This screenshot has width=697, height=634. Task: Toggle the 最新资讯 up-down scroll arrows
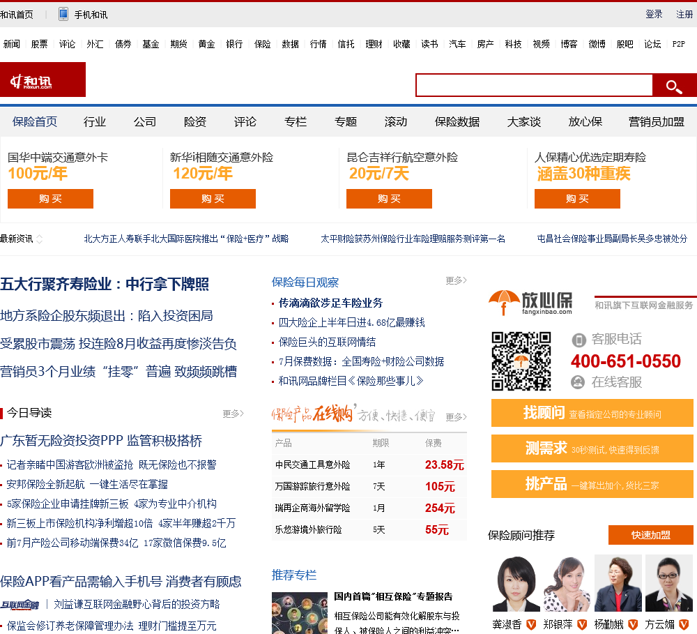(39, 239)
